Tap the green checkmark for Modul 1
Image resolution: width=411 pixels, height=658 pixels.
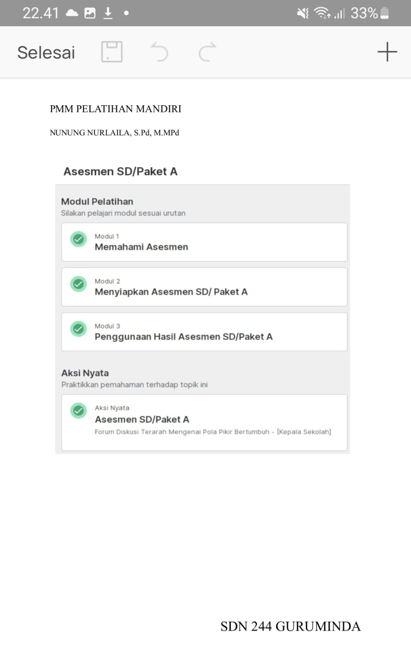coord(78,239)
